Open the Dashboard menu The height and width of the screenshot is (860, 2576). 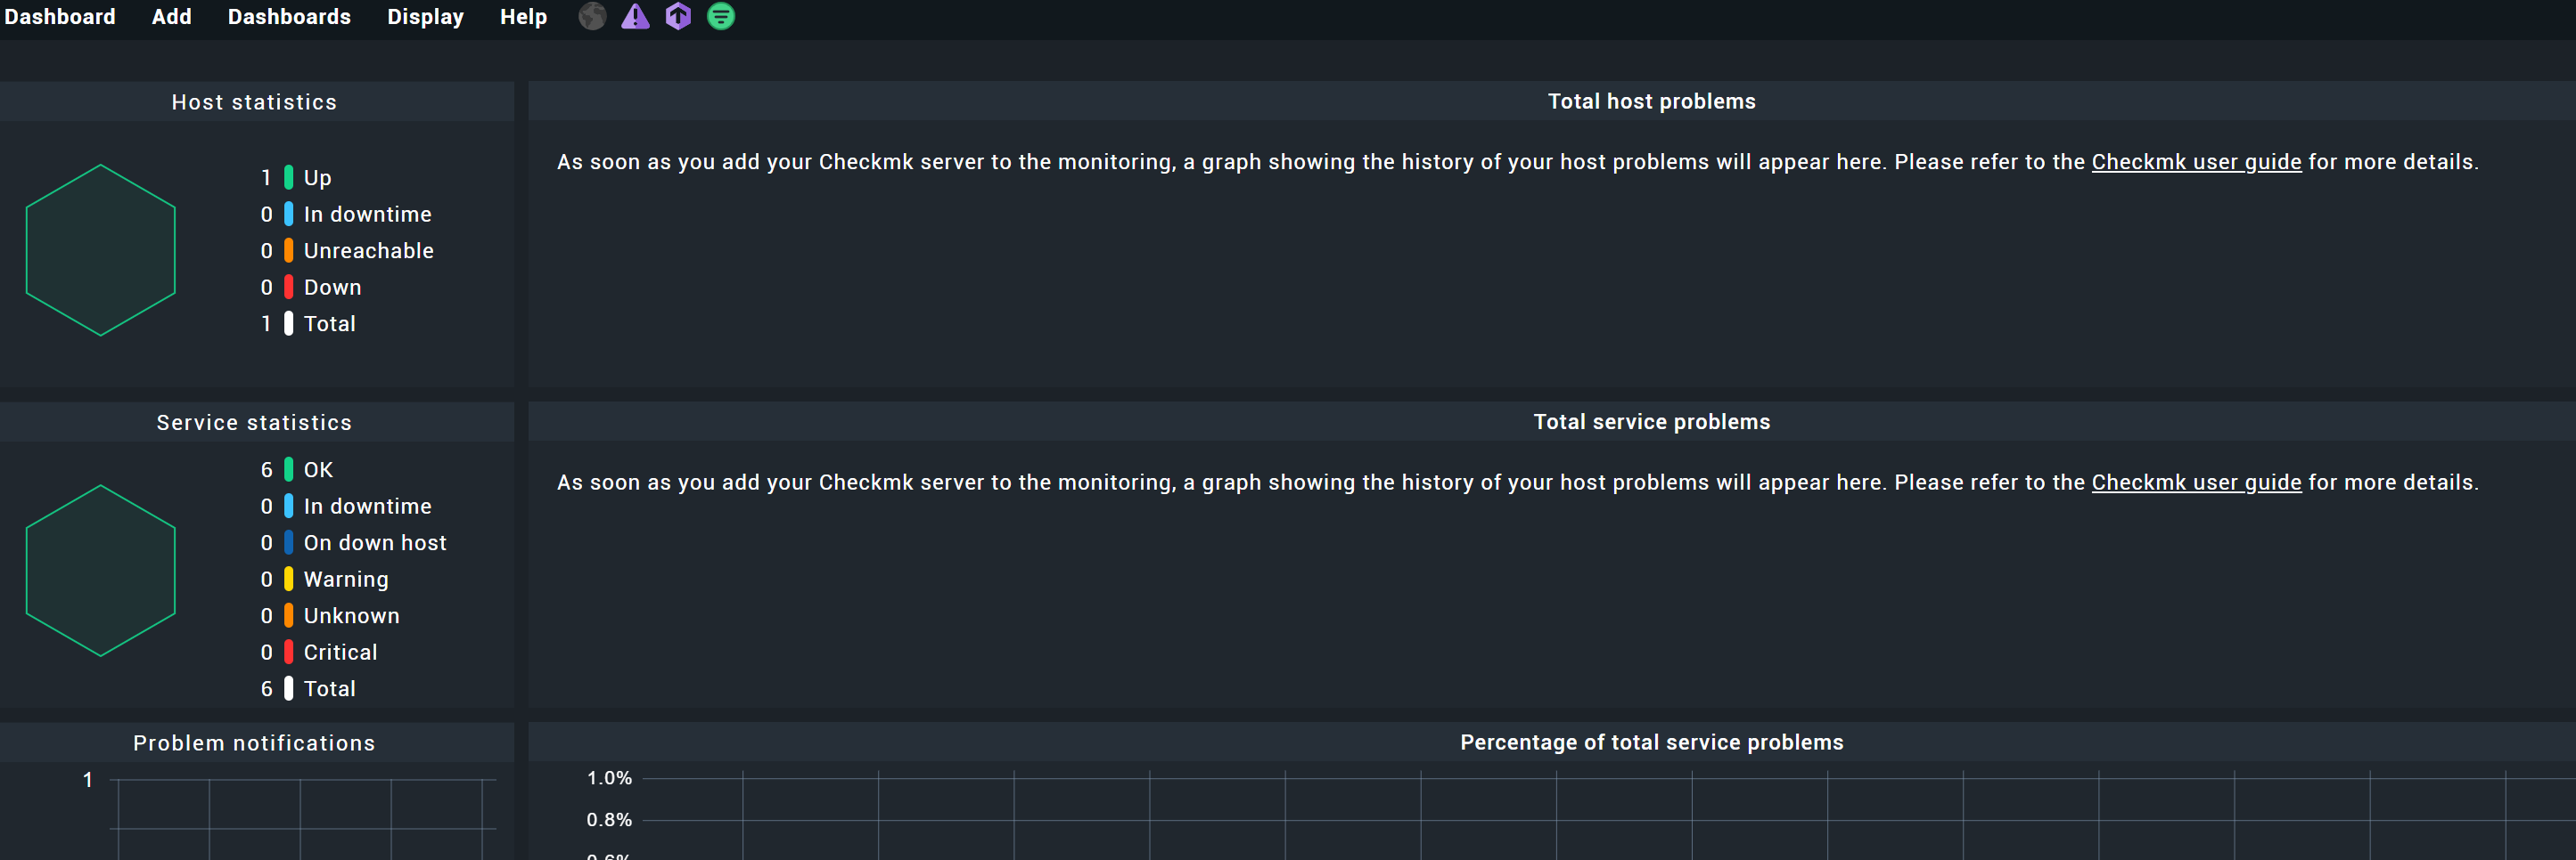pyautogui.click(x=60, y=17)
